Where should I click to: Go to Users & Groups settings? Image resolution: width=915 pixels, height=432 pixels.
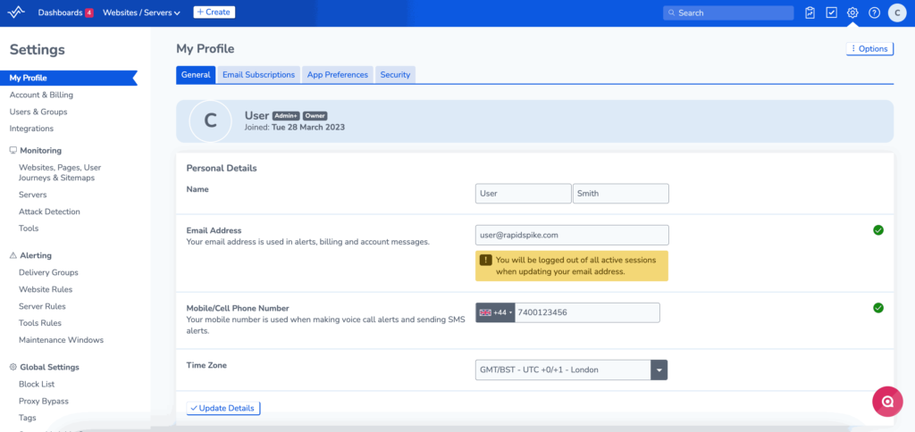[x=38, y=112]
